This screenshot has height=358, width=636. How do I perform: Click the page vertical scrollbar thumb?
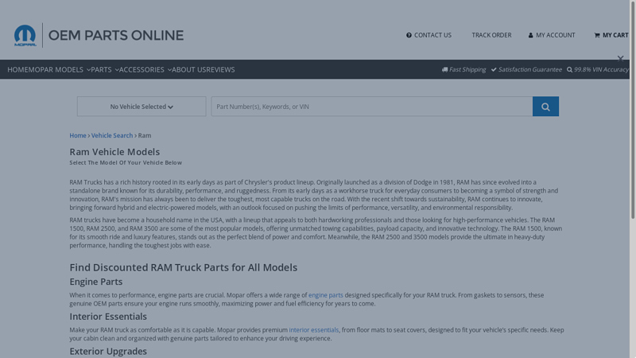[x=633, y=110]
